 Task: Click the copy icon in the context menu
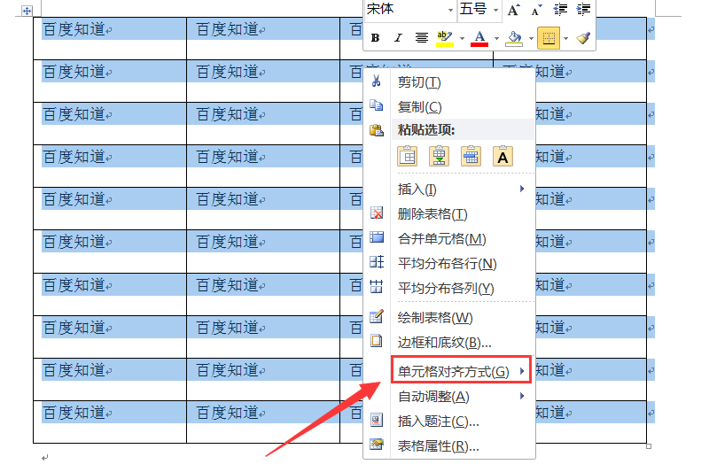376,105
